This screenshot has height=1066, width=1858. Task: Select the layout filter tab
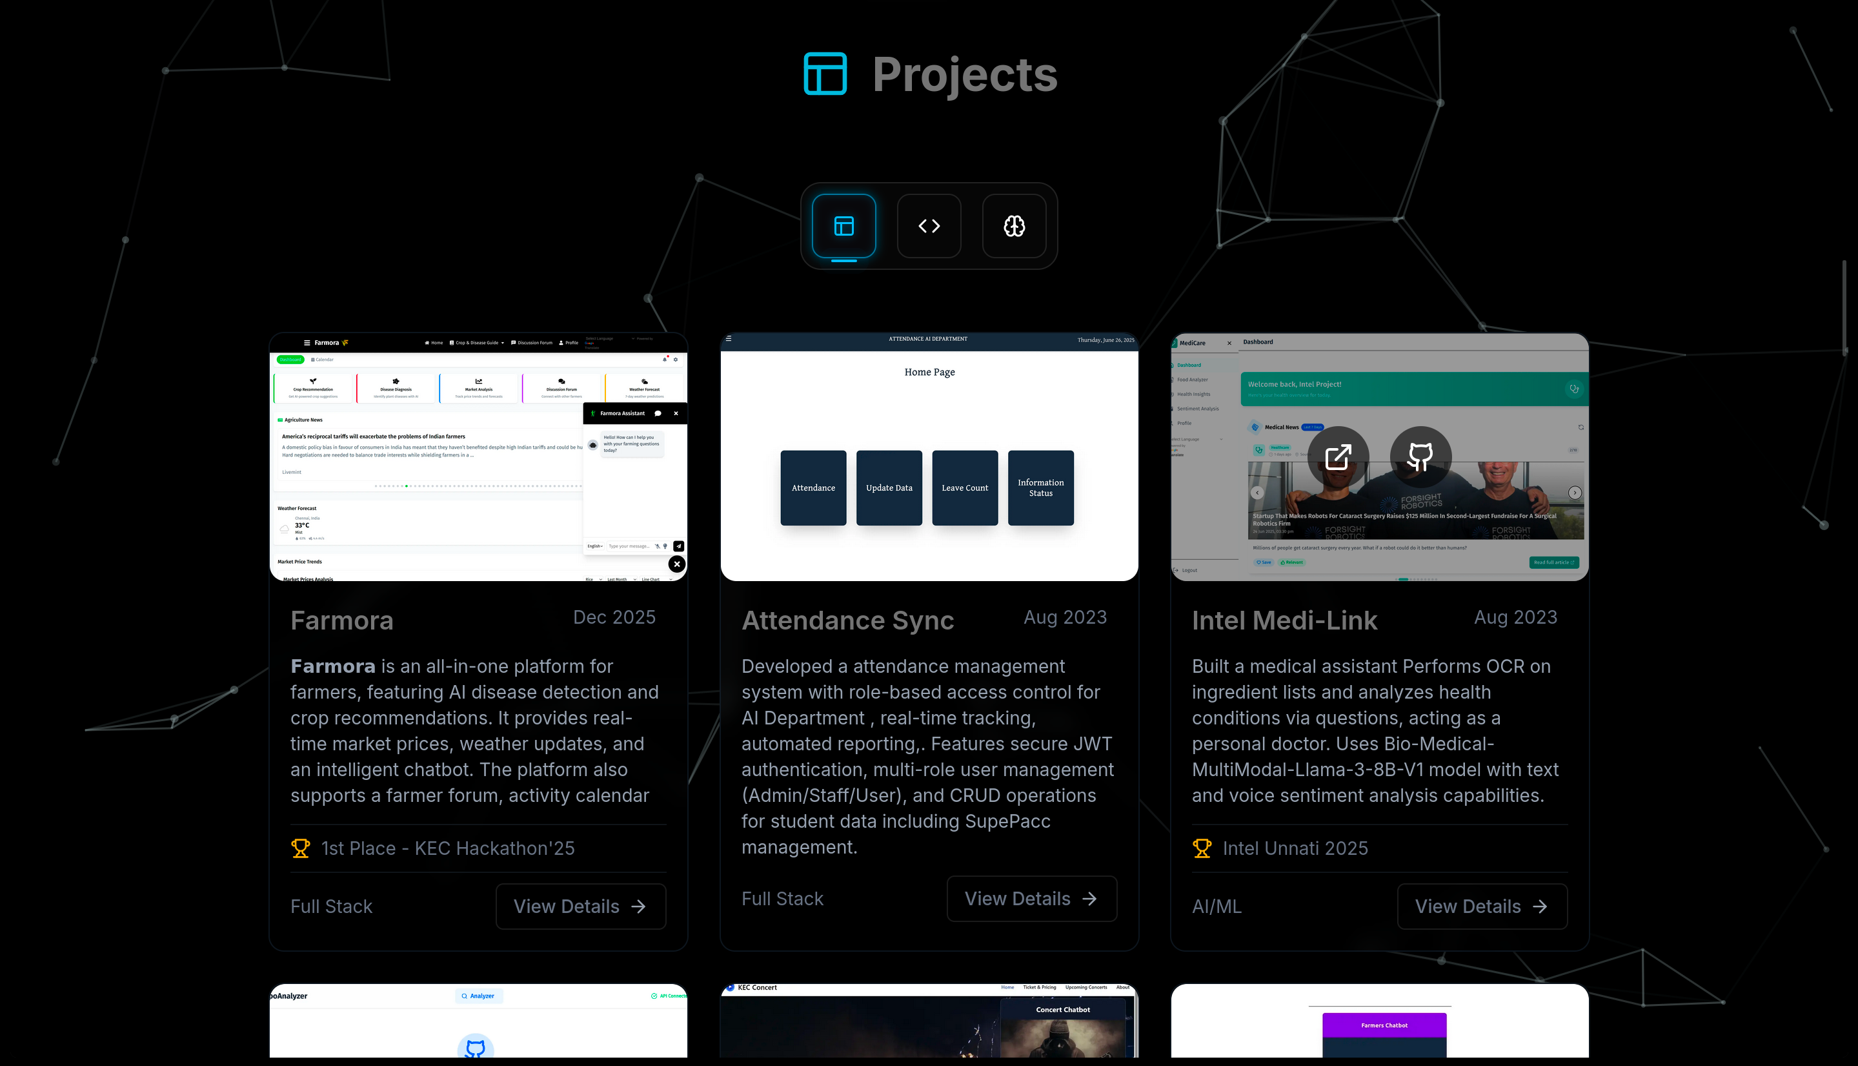pos(843,225)
